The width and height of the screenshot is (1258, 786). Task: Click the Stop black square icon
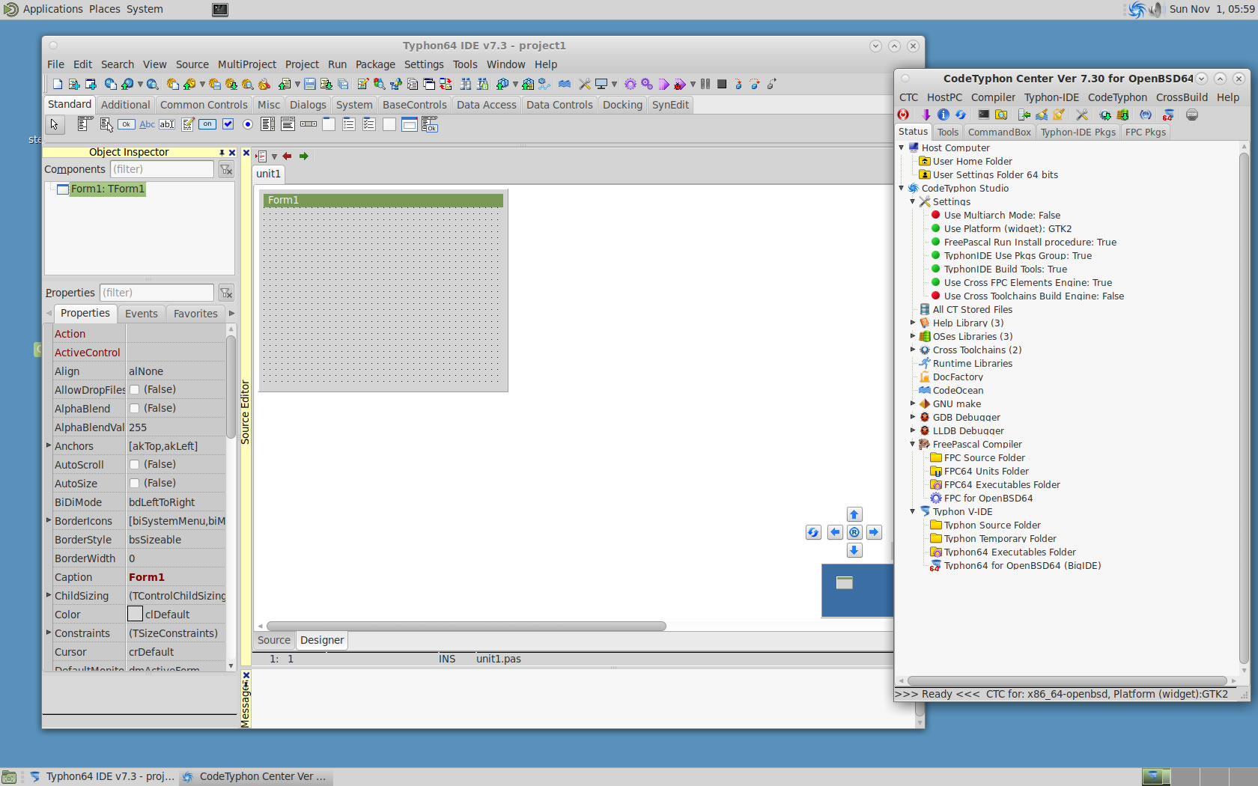tap(722, 84)
